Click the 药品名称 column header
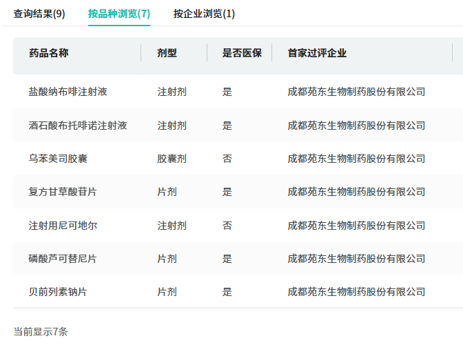The width and height of the screenshot is (463, 345). tap(49, 53)
